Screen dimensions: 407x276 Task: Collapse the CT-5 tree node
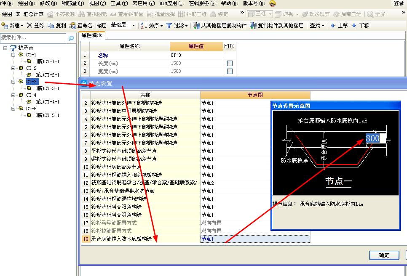13,109
